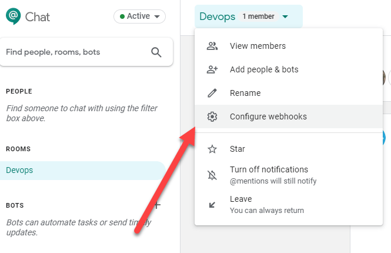Click the search magnifier icon
This screenshot has height=253, width=391.
point(156,52)
